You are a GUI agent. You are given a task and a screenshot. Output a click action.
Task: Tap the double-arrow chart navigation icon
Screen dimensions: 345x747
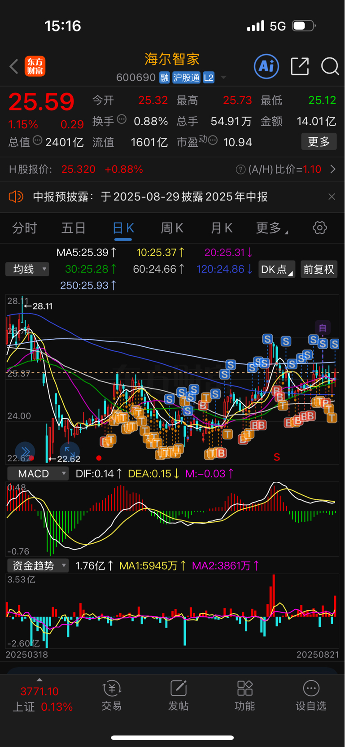point(25,451)
